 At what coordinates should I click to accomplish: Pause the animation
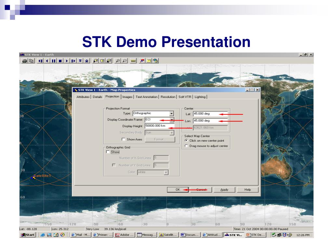tap(54, 61)
